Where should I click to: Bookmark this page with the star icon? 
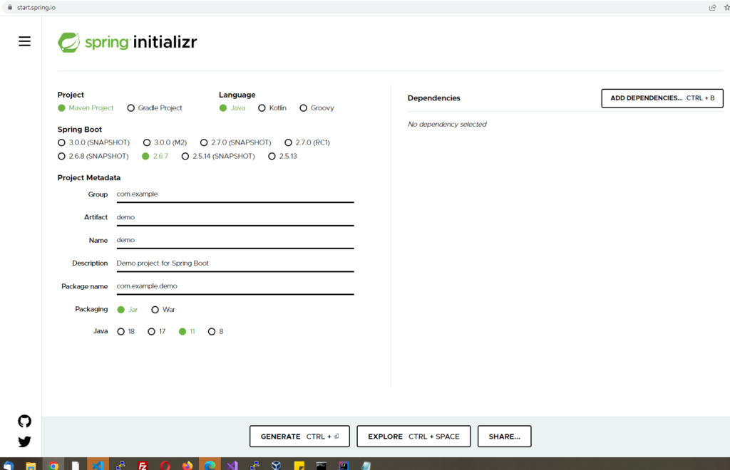coord(726,7)
